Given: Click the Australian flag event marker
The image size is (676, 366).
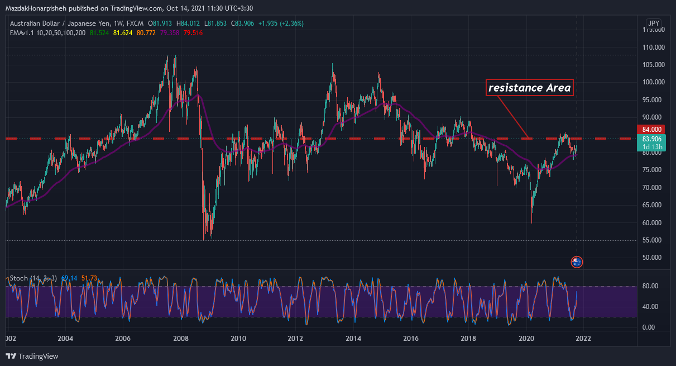Looking at the screenshot, I should click(577, 262).
